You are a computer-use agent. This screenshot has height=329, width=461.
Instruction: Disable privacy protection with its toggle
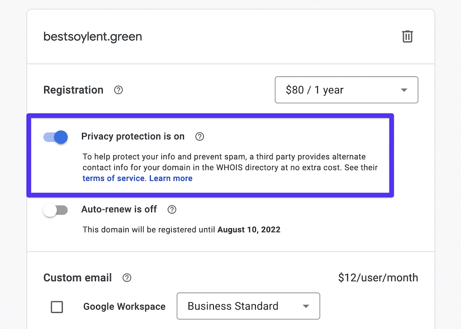coord(55,137)
